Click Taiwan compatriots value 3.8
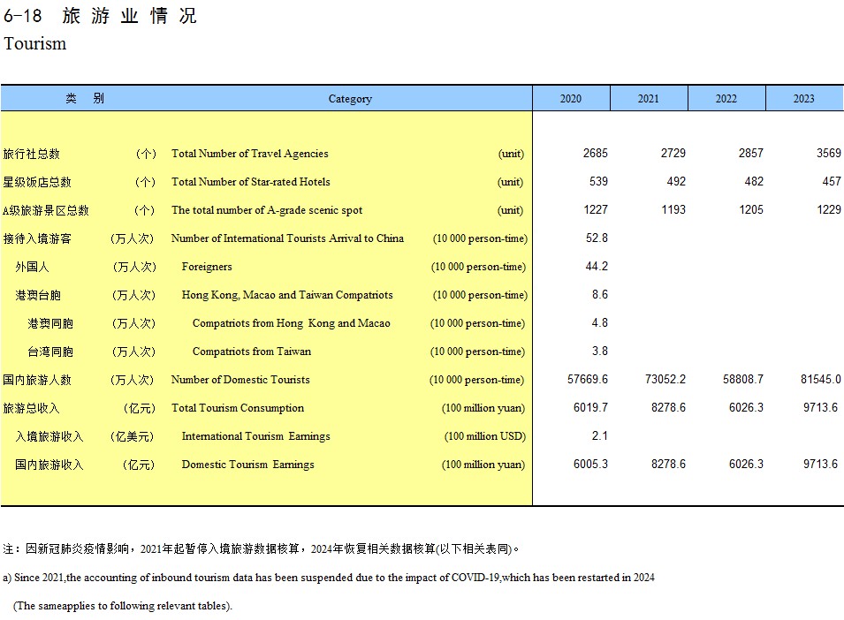 click(x=600, y=351)
